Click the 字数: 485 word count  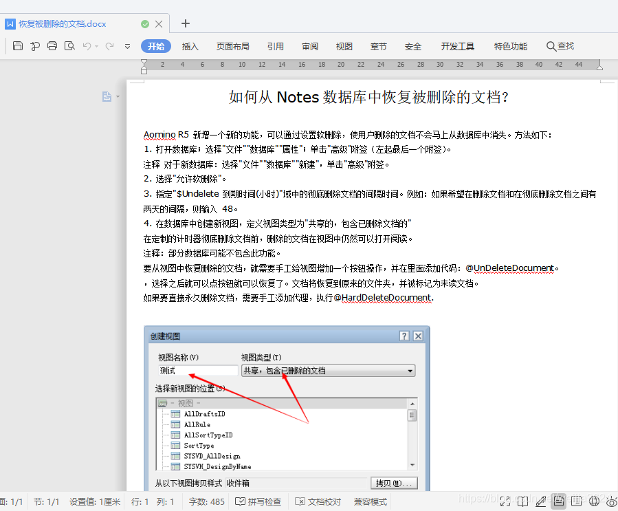[206, 501]
